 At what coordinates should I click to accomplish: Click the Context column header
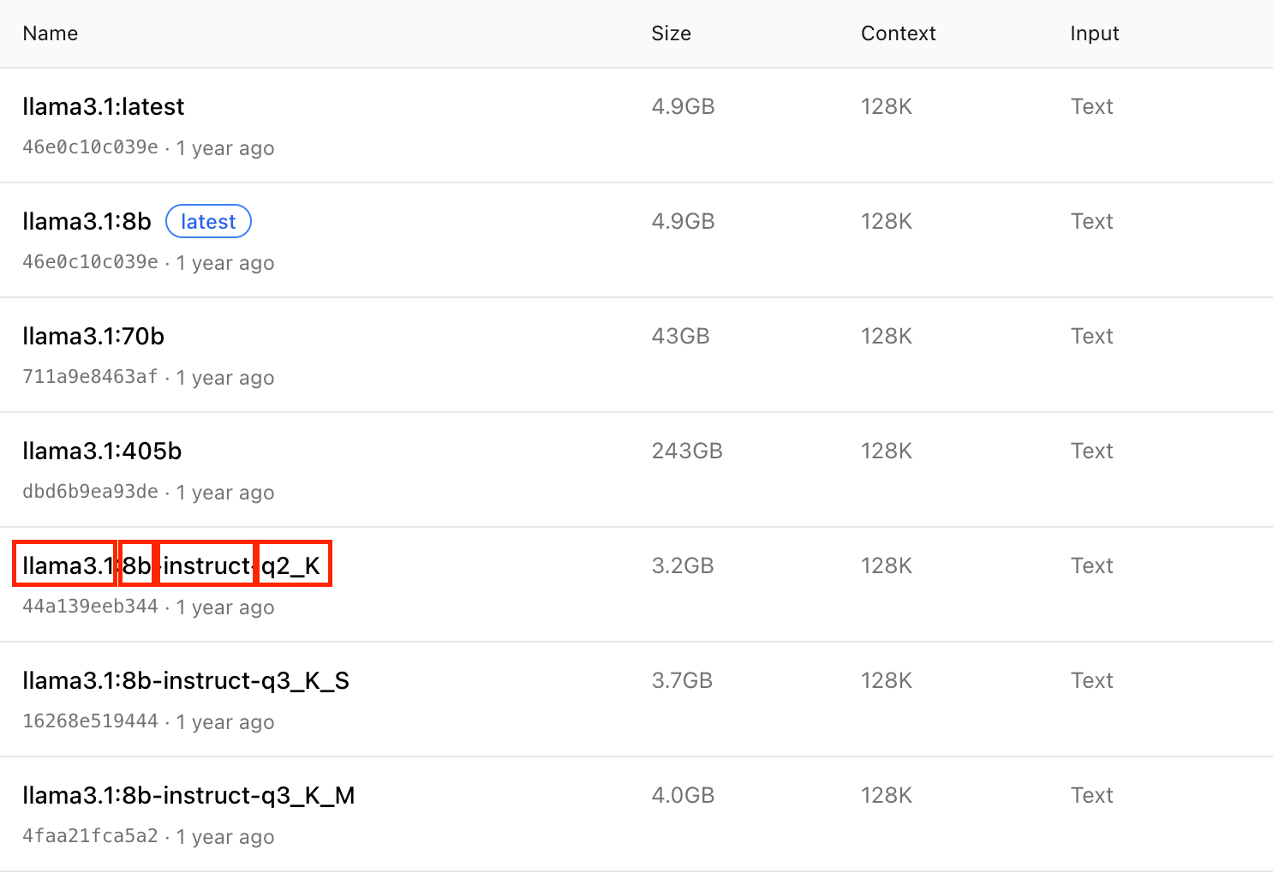[898, 33]
